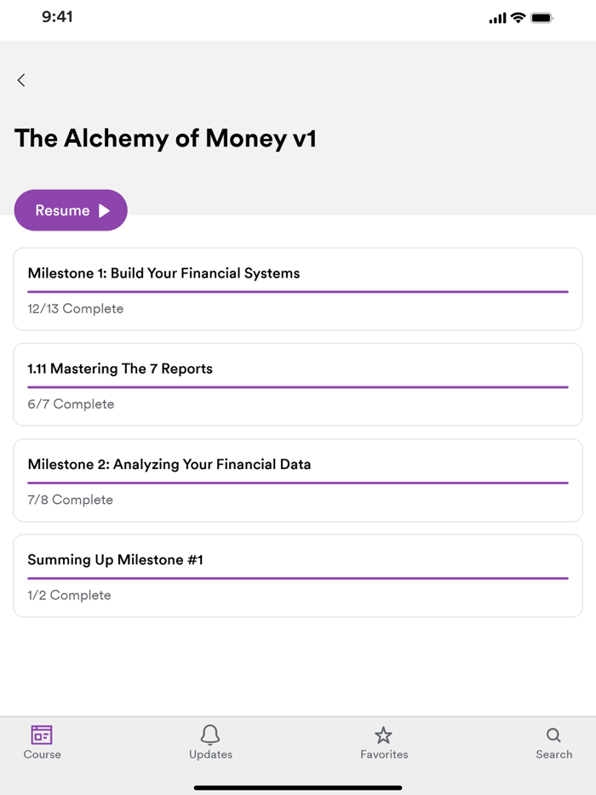Screen dimensions: 596x795
Task: Tap the back chevron at top left
Action: pyautogui.click(x=20, y=79)
